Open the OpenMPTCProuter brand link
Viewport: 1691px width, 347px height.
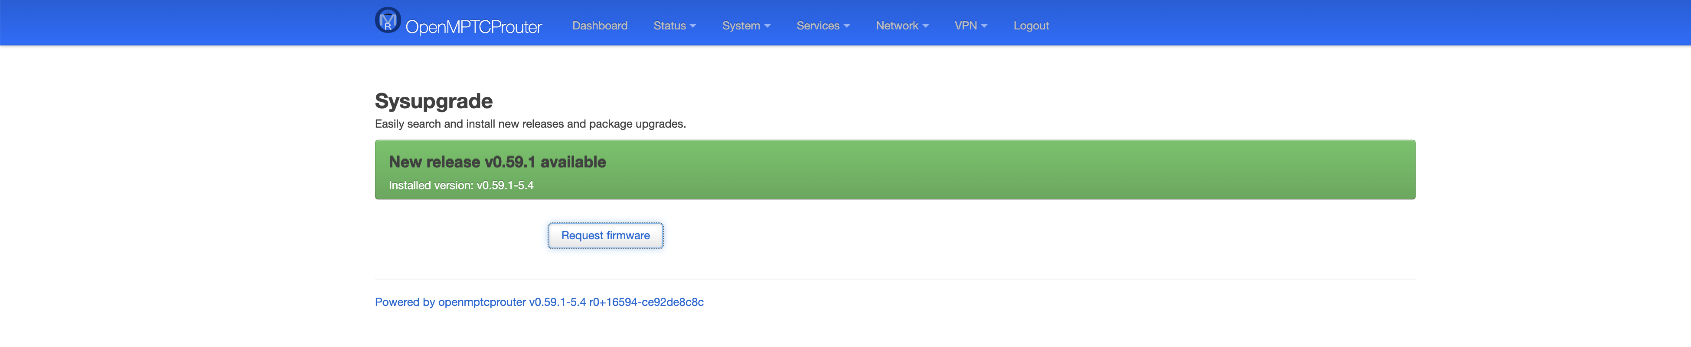[473, 27]
